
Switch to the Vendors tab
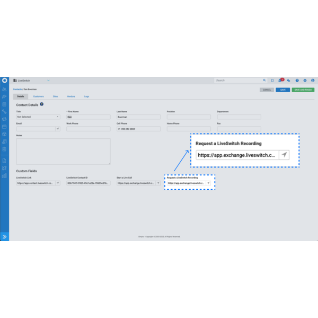pyautogui.click(x=71, y=96)
